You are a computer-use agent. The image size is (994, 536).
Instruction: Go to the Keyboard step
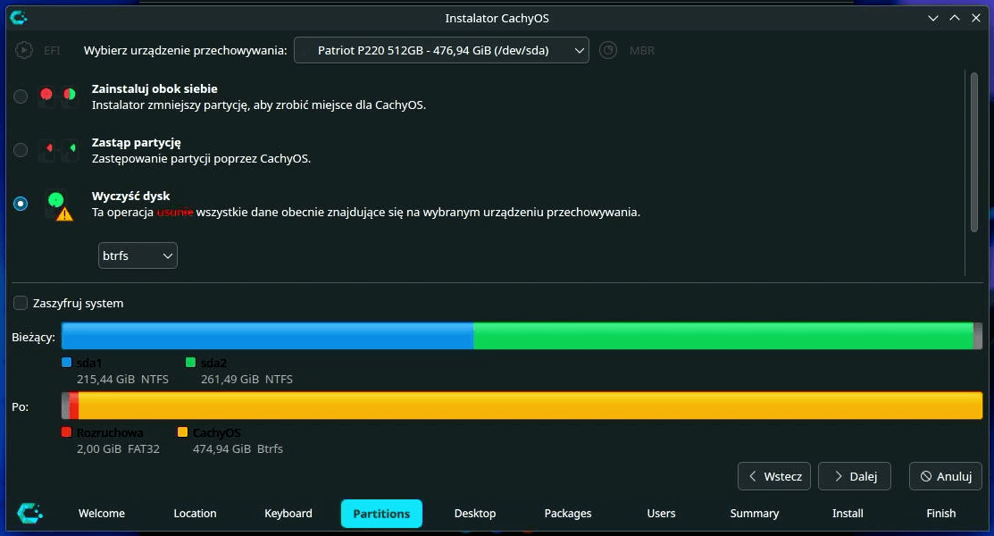(288, 513)
